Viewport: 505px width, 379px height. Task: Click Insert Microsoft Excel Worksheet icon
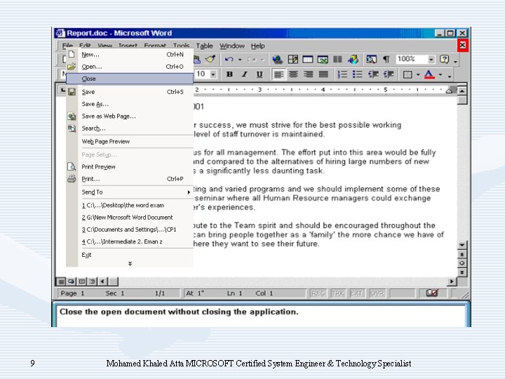click(323, 59)
